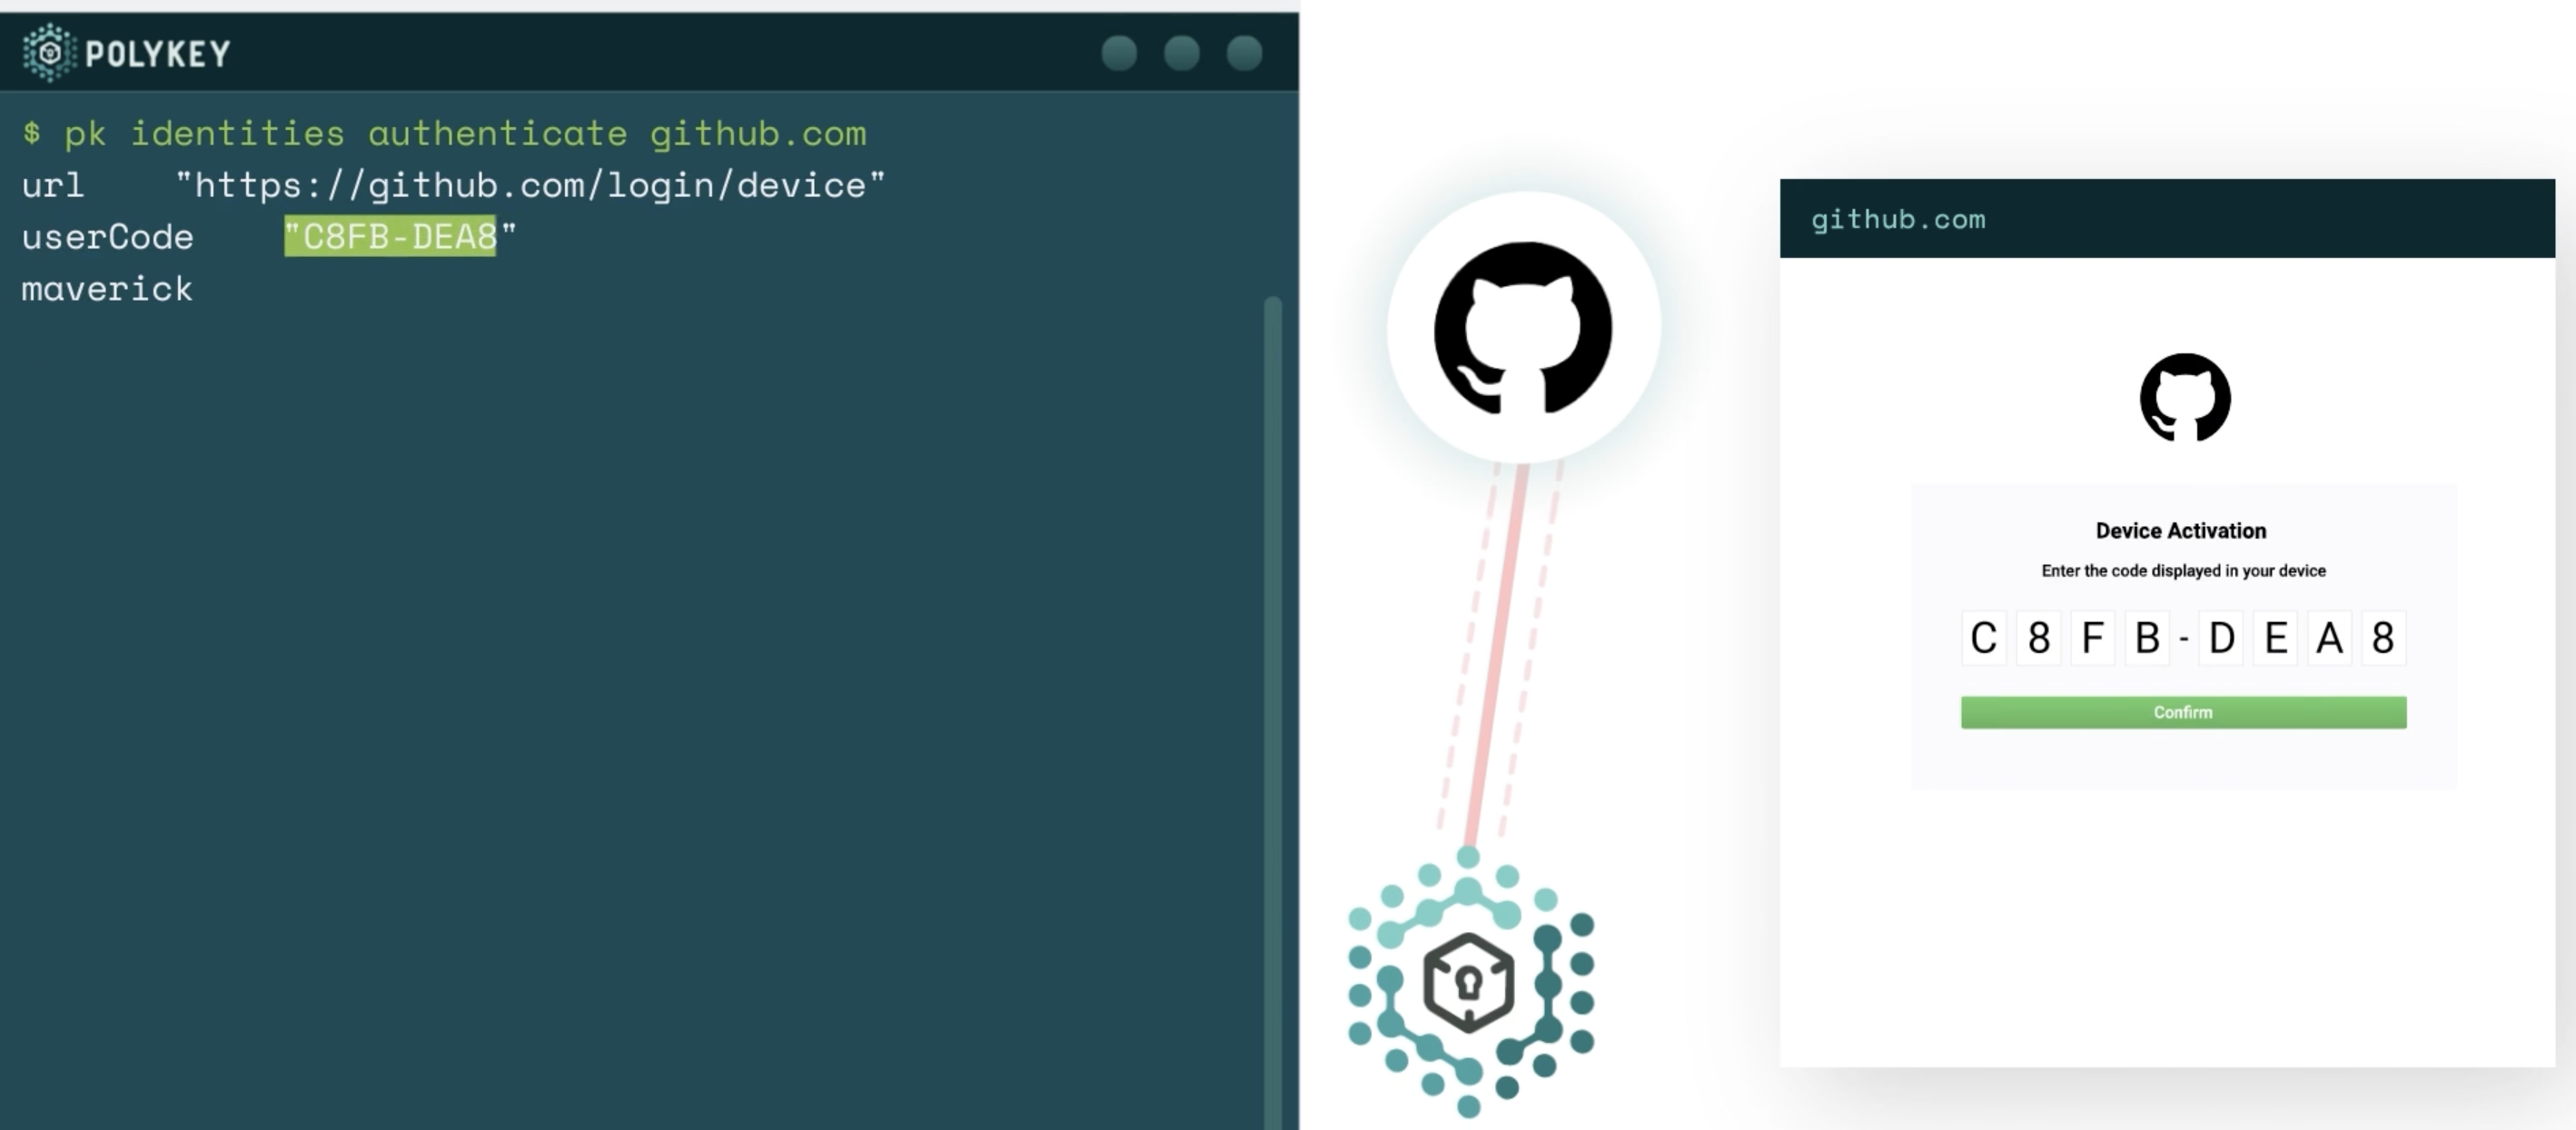Click the Device Activation heading
This screenshot has height=1130, width=2576.
[x=2183, y=530]
